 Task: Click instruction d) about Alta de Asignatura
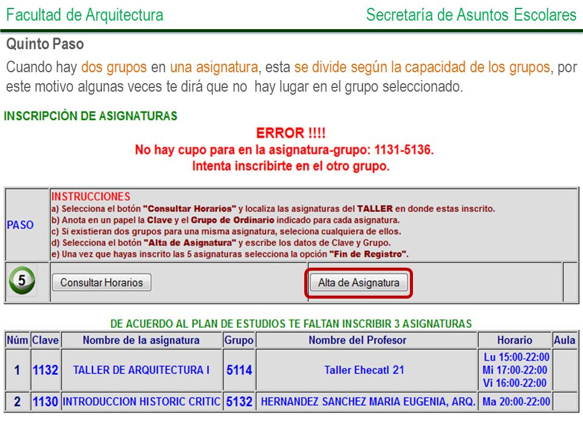point(221,243)
